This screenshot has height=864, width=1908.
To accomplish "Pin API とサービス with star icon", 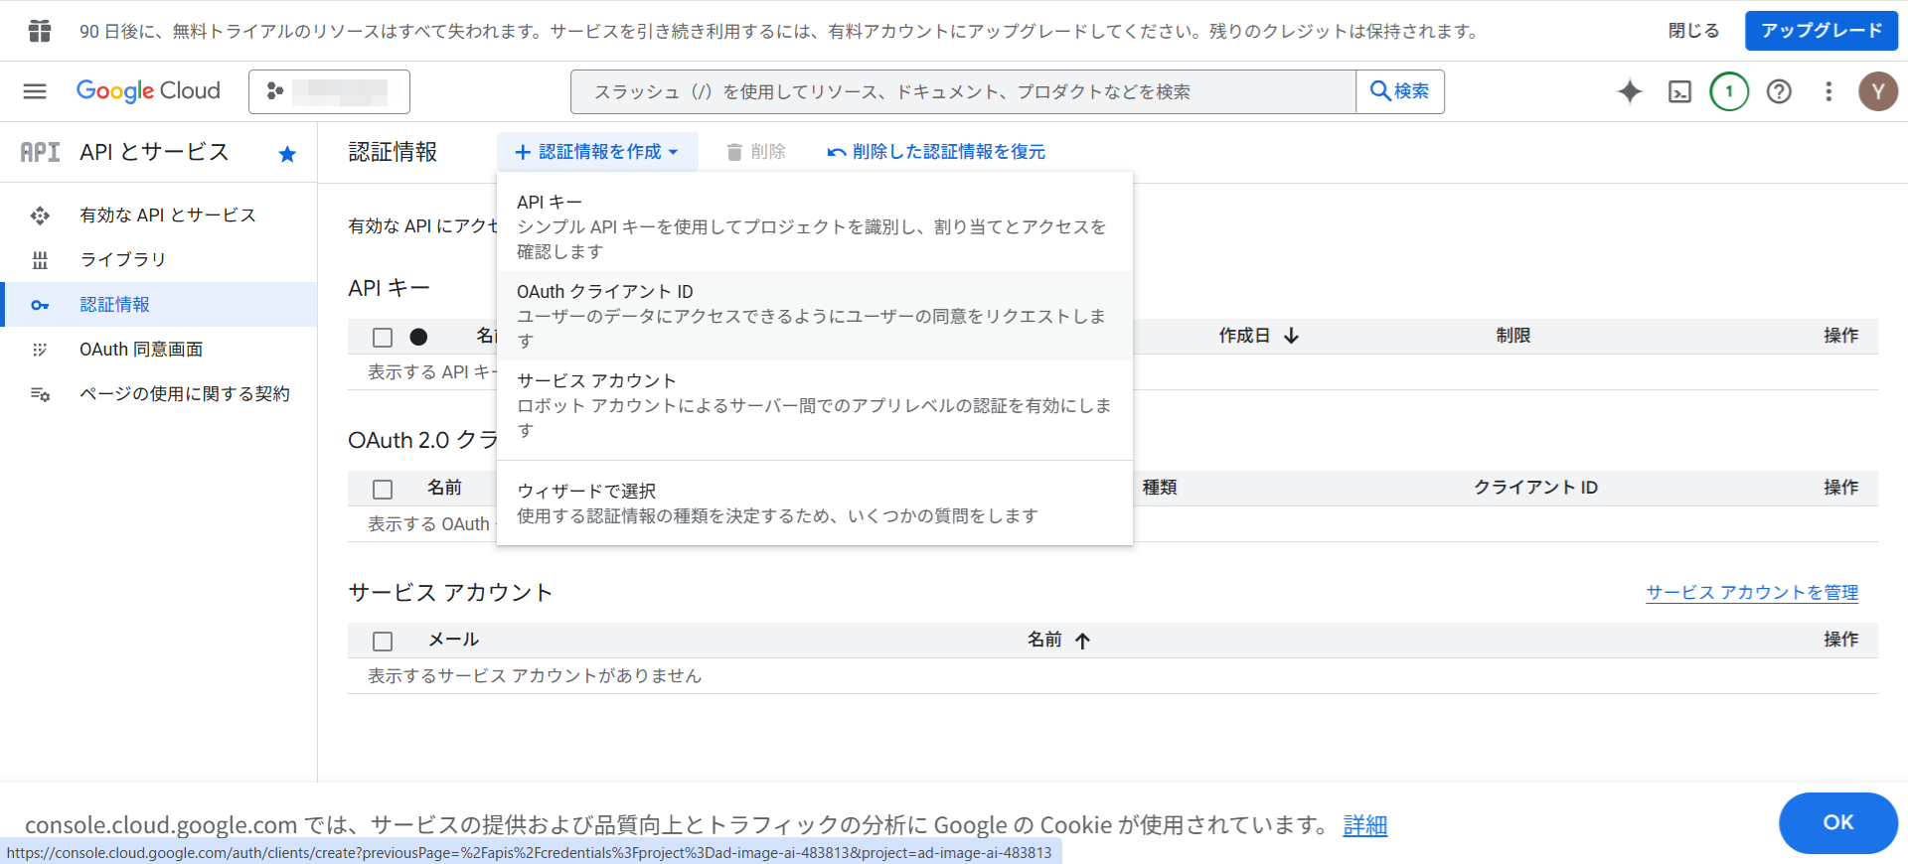I will [287, 154].
